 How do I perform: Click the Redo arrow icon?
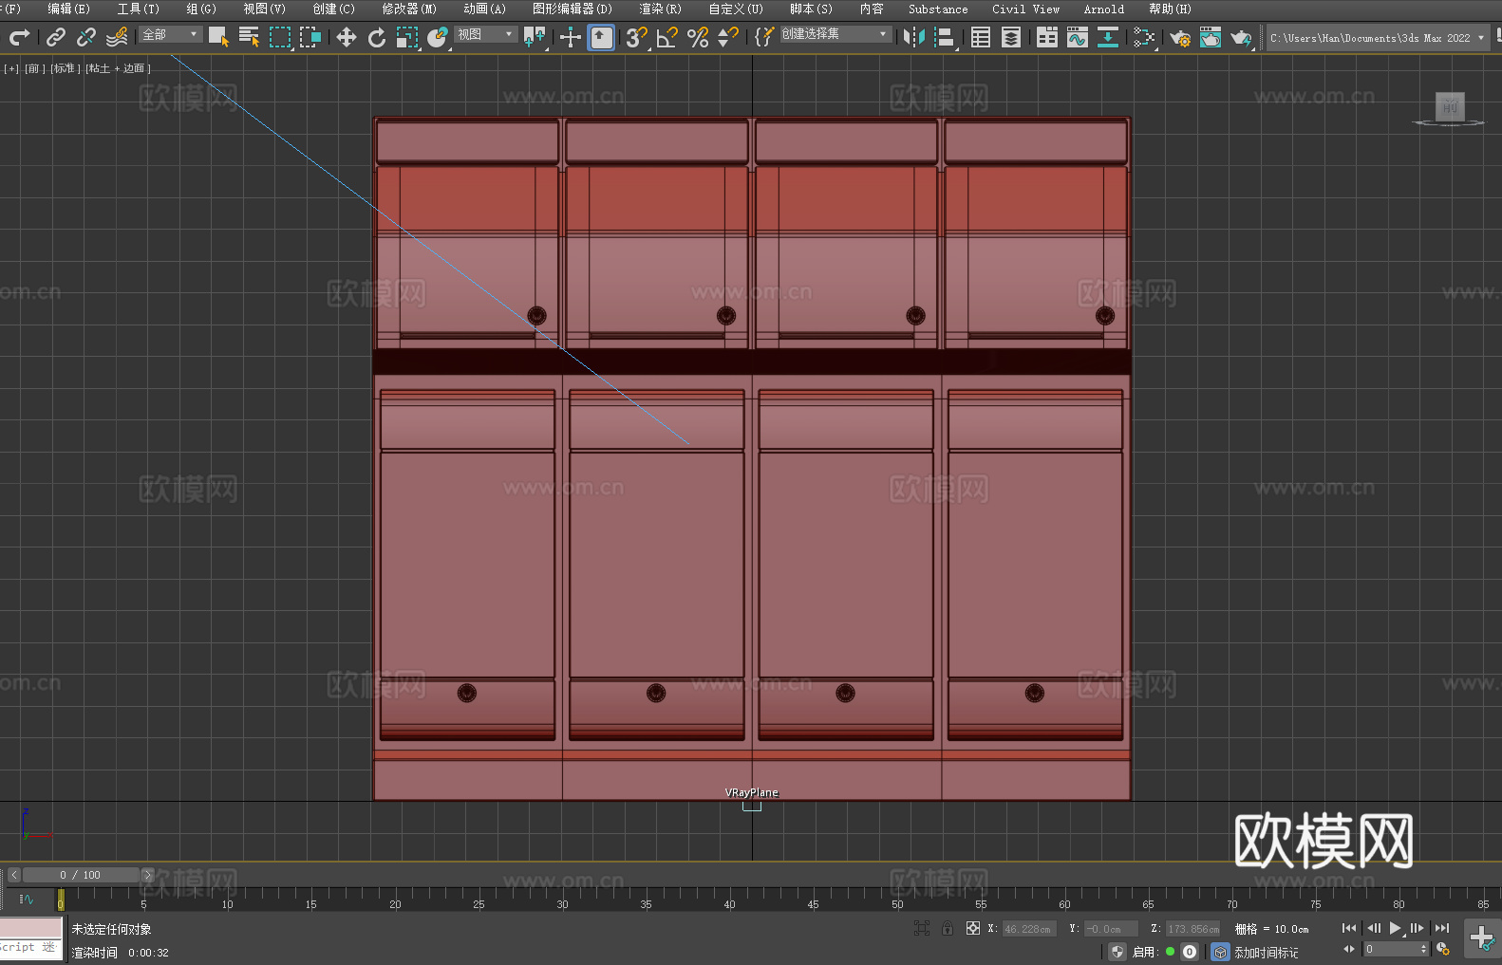[x=18, y=37]
